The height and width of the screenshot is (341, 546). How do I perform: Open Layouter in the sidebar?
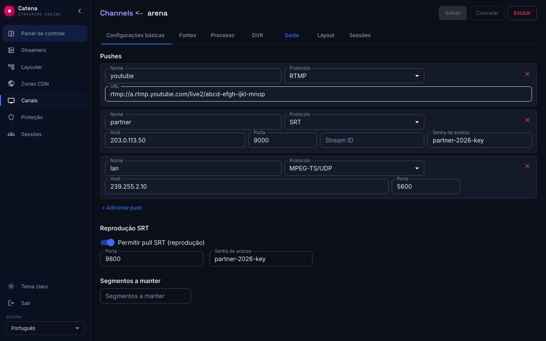pyautogui.click(x=45, y=67)
